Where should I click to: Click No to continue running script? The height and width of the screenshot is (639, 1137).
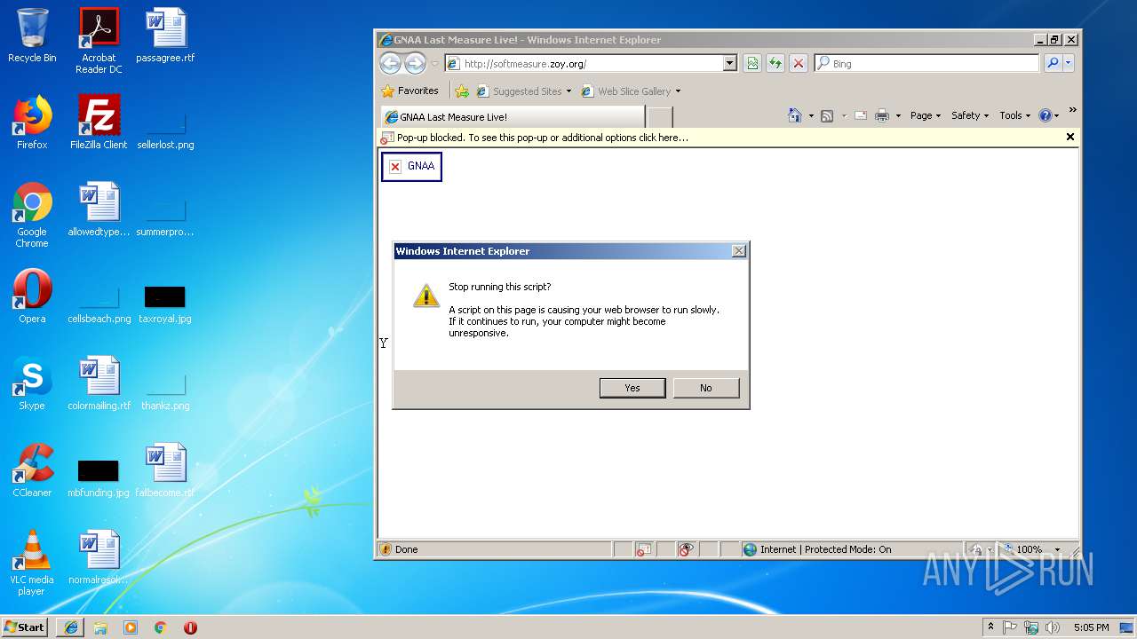(706, 388)
